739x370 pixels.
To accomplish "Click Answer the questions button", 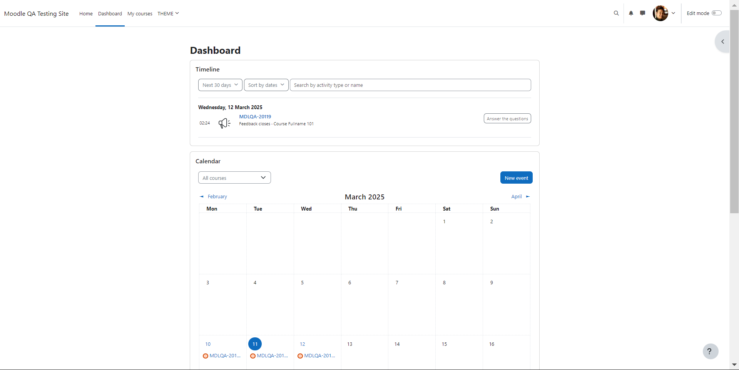I will coord(507,118).
